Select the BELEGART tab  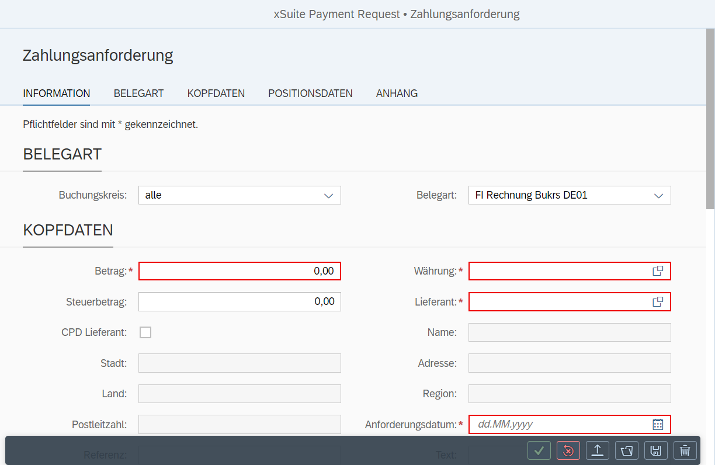click(x=138, y=93)
